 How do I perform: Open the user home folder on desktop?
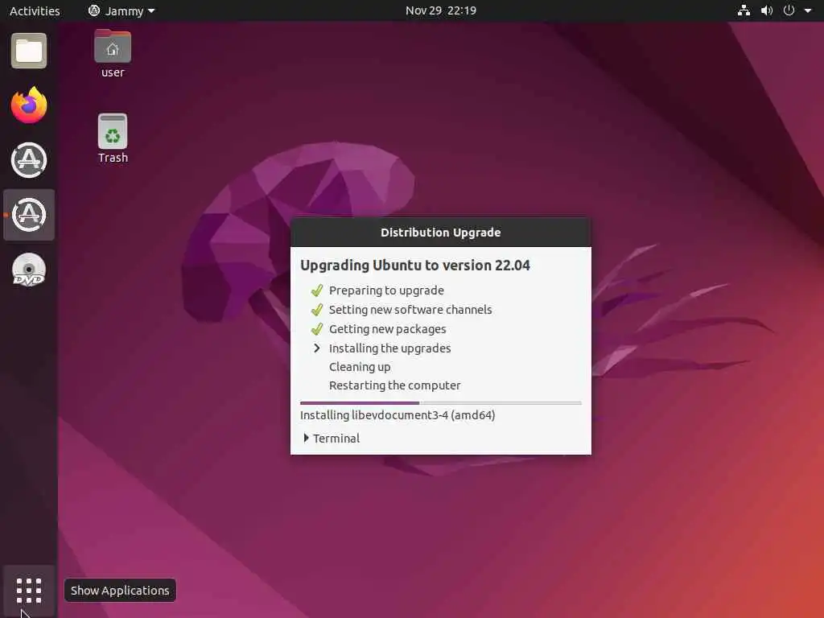click(113, 54)
